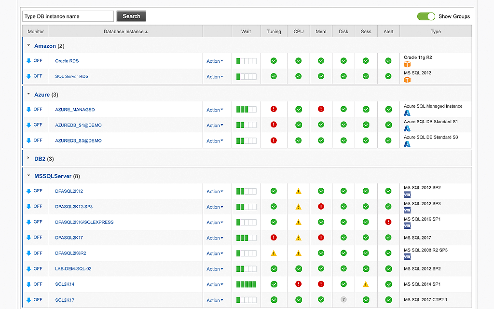
Task: Click the DB instance name search field
Action: pos(68,16)
